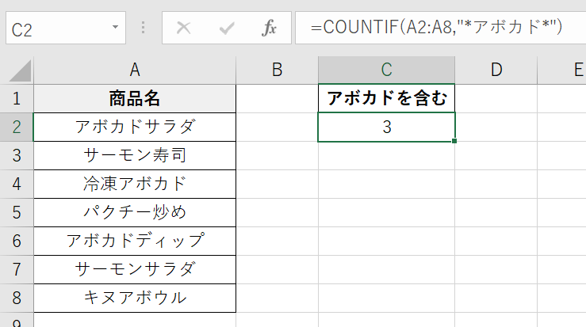Click the Cancel (X) formula bar icon
This screenshot has width=586, height=327.
(x=184, y=28)
